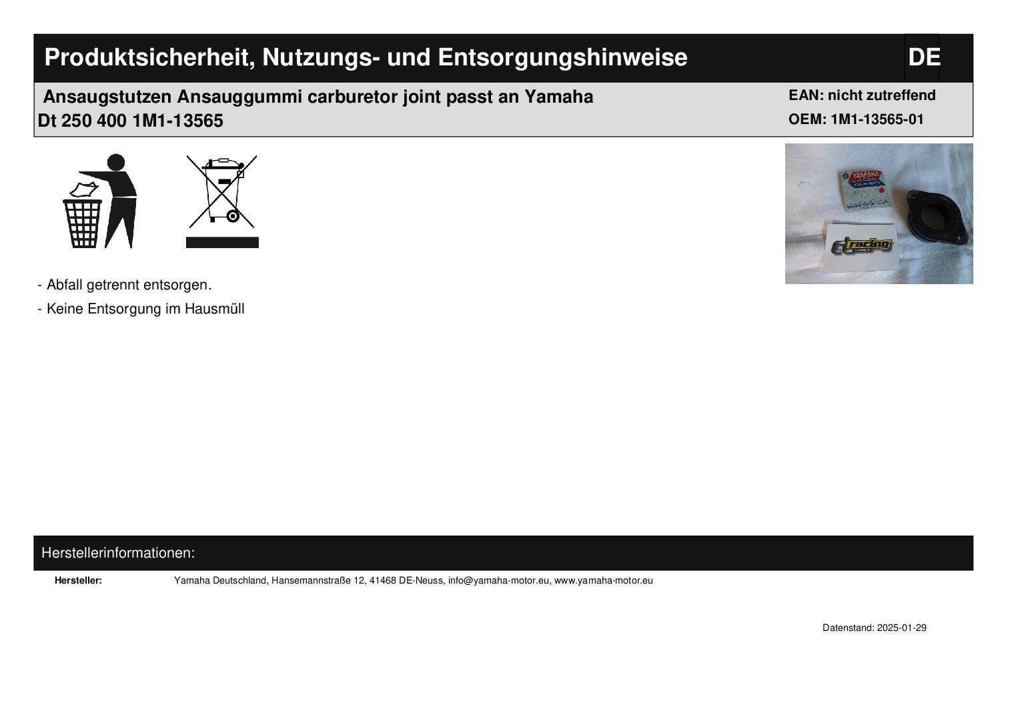The height and width of the screenshot is (717, 1014).
Task: Click the black bar beneath the crossed-out bin
Action: point(221,242)
